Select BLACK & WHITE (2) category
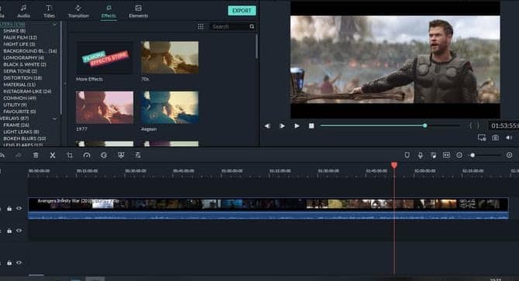Screen dimensions: 519x281 (x=25, y=64)
